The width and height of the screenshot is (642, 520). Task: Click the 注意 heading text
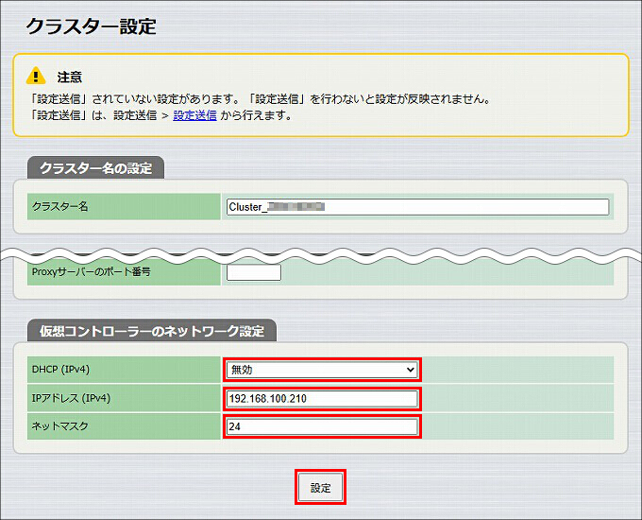[70, 77]
